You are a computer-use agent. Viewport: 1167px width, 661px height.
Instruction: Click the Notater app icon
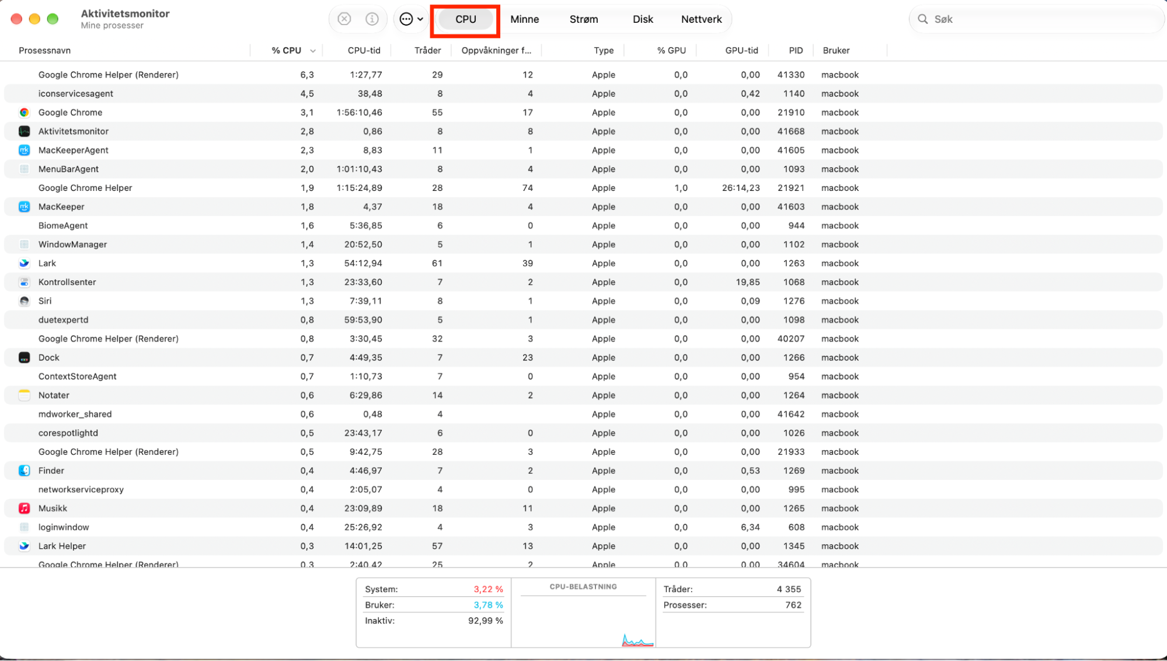tap(24, 395)
